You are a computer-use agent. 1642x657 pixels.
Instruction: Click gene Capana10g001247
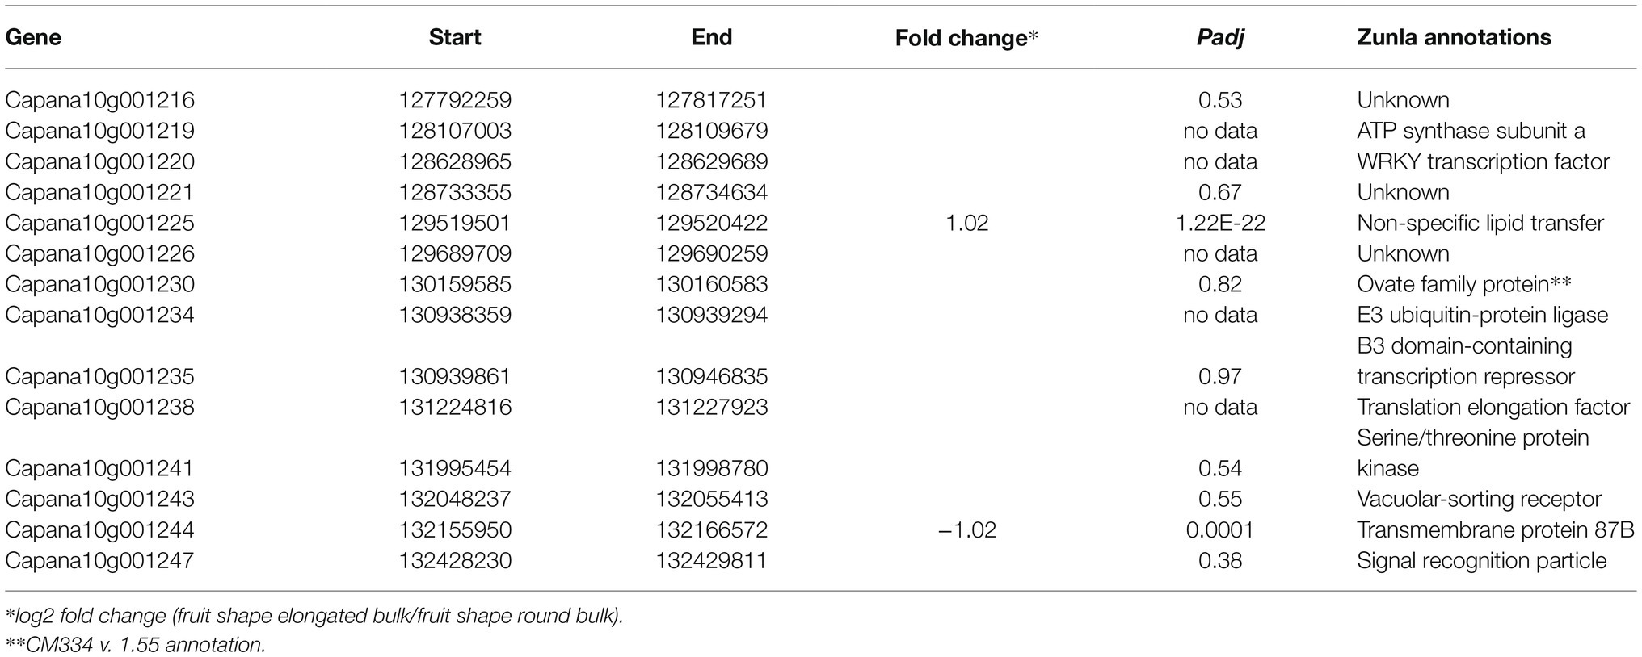(100, 560)
